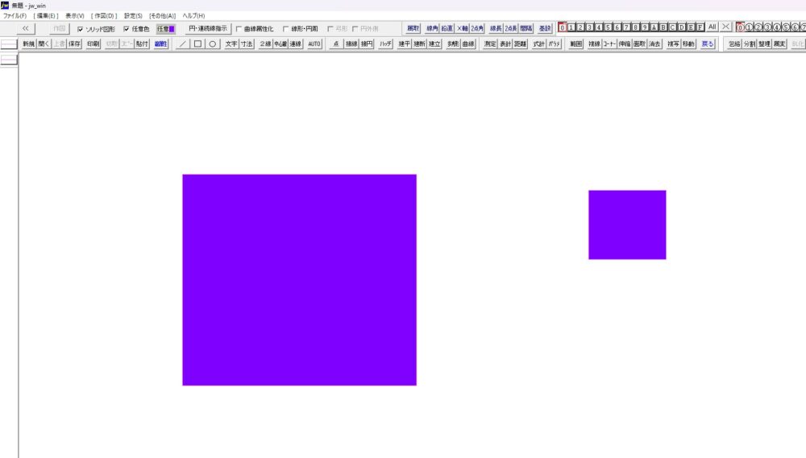Click the 円・連続線指示 button
Screen dimensions: 806x458
pos(207,28)
